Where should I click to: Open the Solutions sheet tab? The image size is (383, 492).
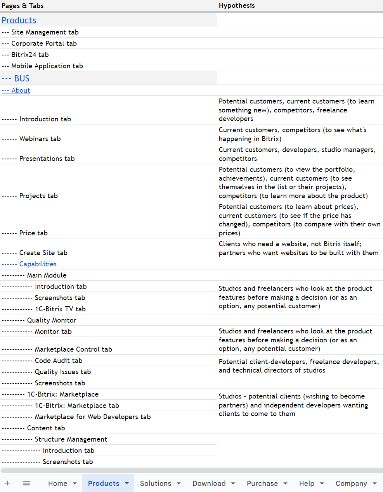pos(156,483)
